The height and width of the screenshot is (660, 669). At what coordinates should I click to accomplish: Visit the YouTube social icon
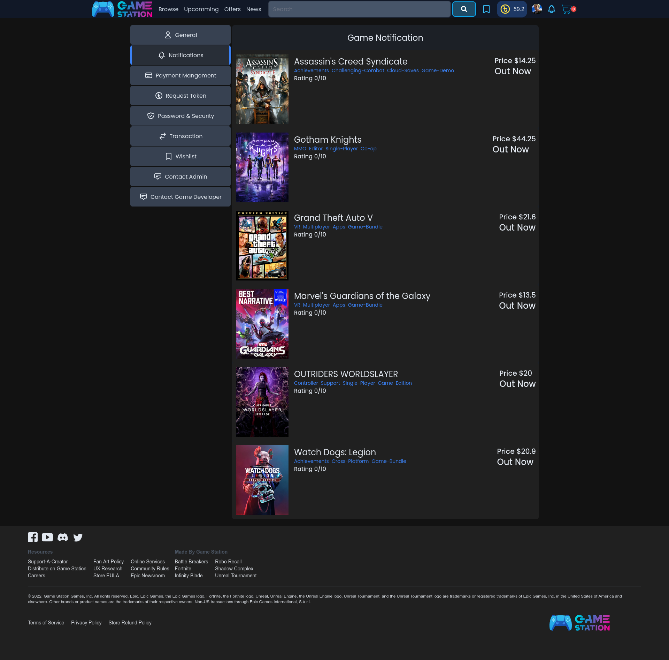click(x=47, y=537)
